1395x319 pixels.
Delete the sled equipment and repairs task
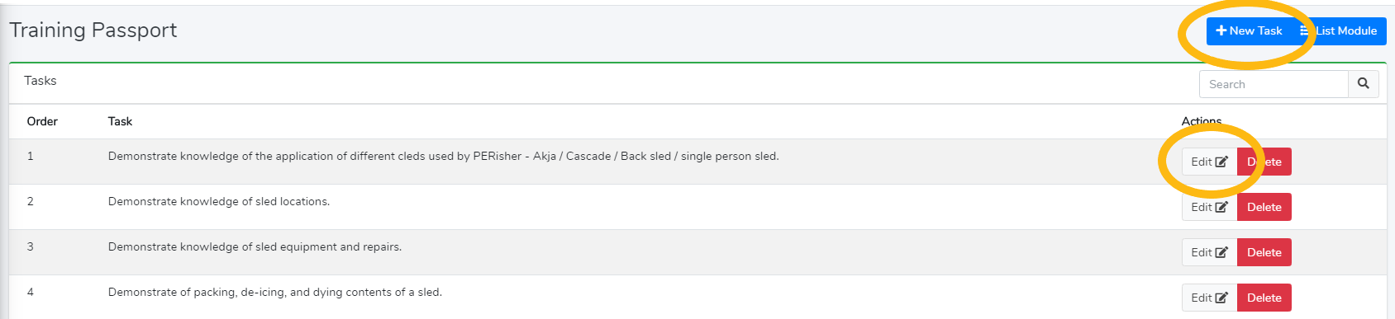(1264, 252)
